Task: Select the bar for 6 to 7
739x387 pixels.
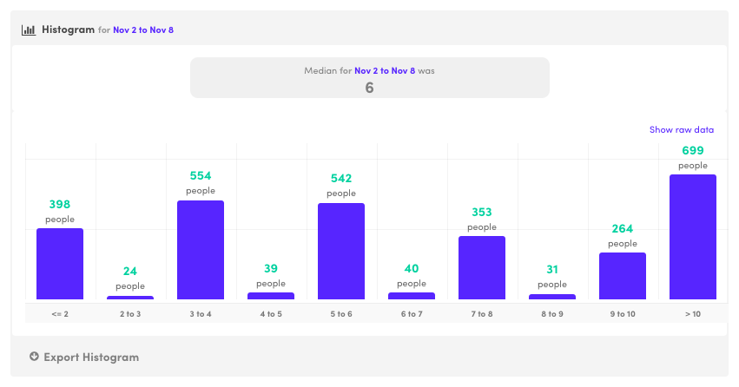Action: [x=412, y=296]
